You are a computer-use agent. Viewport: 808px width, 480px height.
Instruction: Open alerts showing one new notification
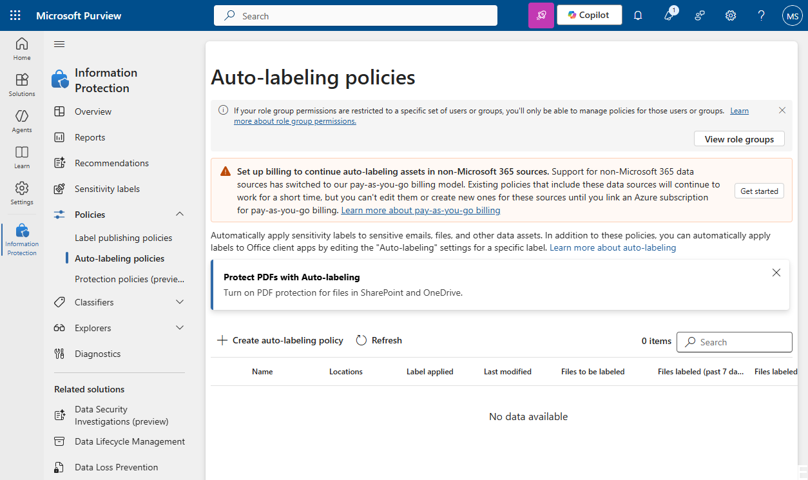tap(669, 15)
